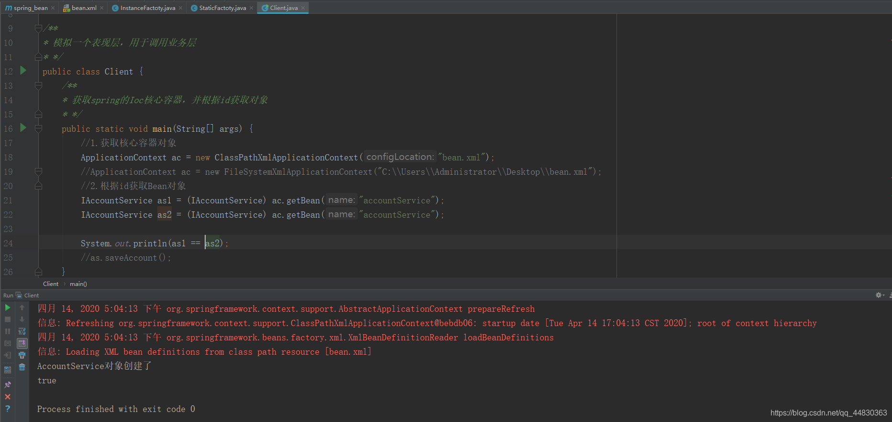Image resolution: width=892 pixels, height=422 pixels.
Task: Select the Client run configuration tab
Action: pos(28,295)
